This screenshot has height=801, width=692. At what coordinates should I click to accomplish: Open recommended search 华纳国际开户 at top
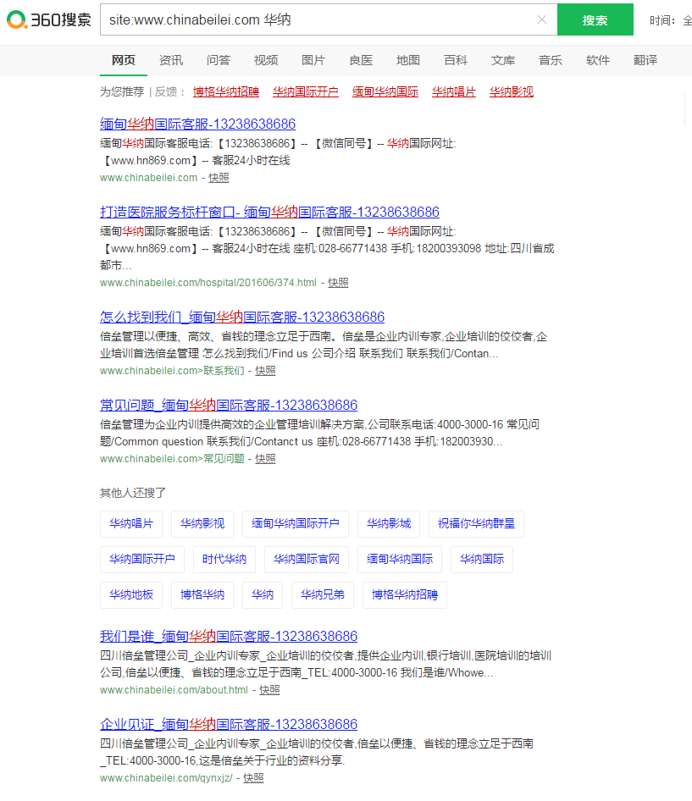click(x=306, y=91)
